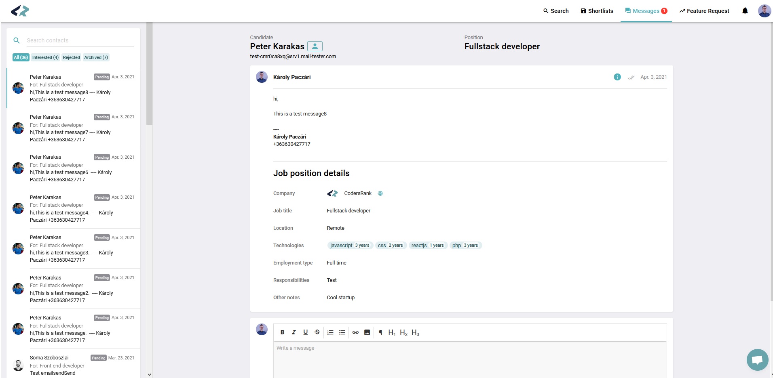Click the message info icon

click(617, 77)
